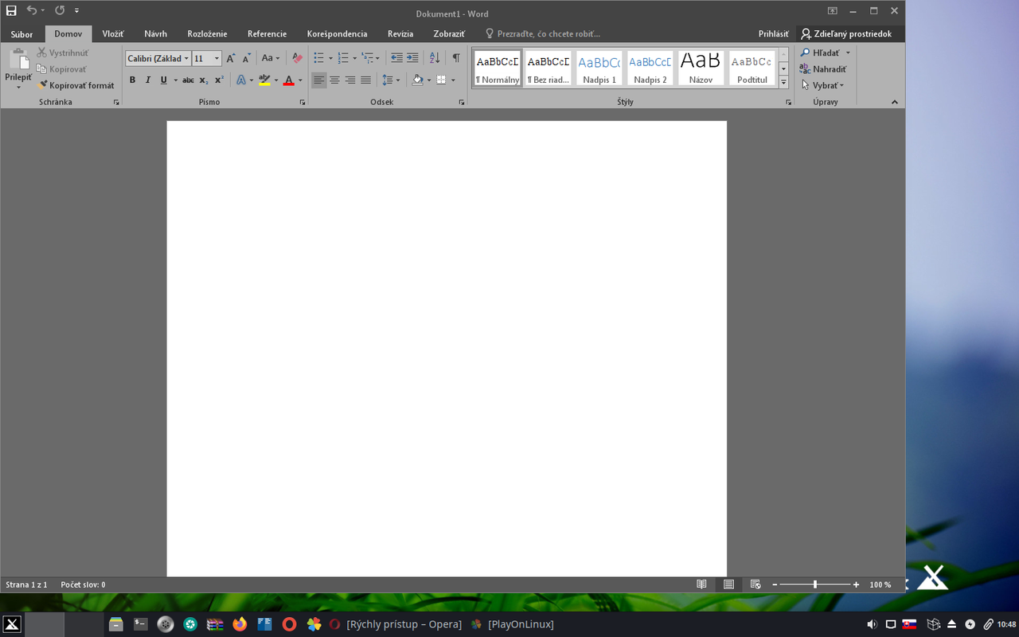Increase paragraph indent
The image size is (1019, 637).
pyautogui.click(x=412, y=58)
